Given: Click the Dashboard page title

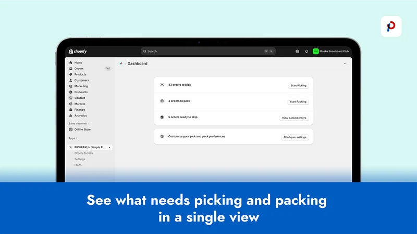Looking at the screenshot, I should (x=137, y=63).
